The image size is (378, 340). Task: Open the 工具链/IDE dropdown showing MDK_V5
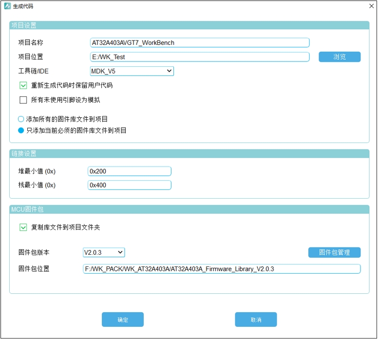(132, 71)
